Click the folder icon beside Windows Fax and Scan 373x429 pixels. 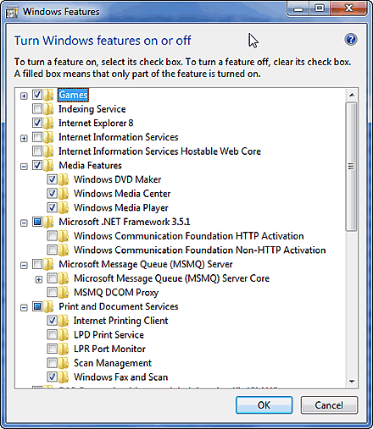point(64,377)
